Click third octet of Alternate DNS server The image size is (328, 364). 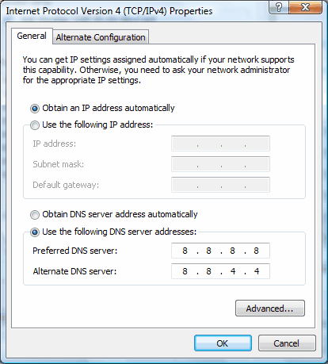[233, 271]
